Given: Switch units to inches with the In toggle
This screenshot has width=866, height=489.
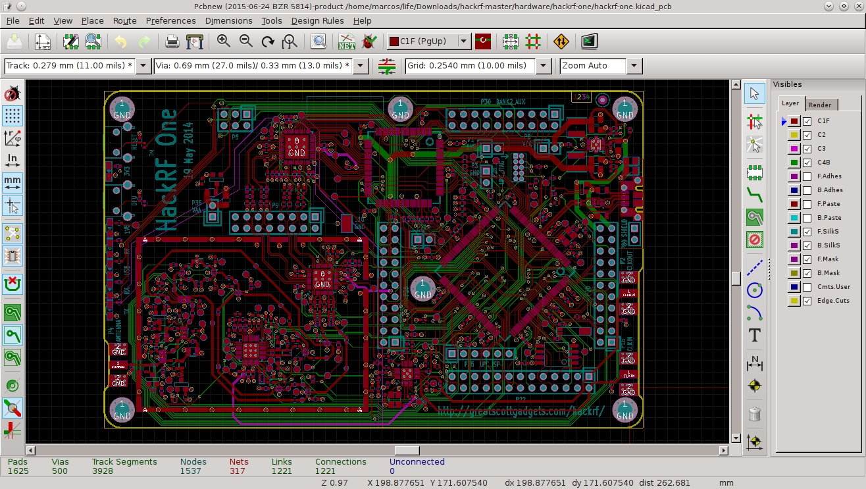Looking at the screenshot, I should tap(13, 159).
